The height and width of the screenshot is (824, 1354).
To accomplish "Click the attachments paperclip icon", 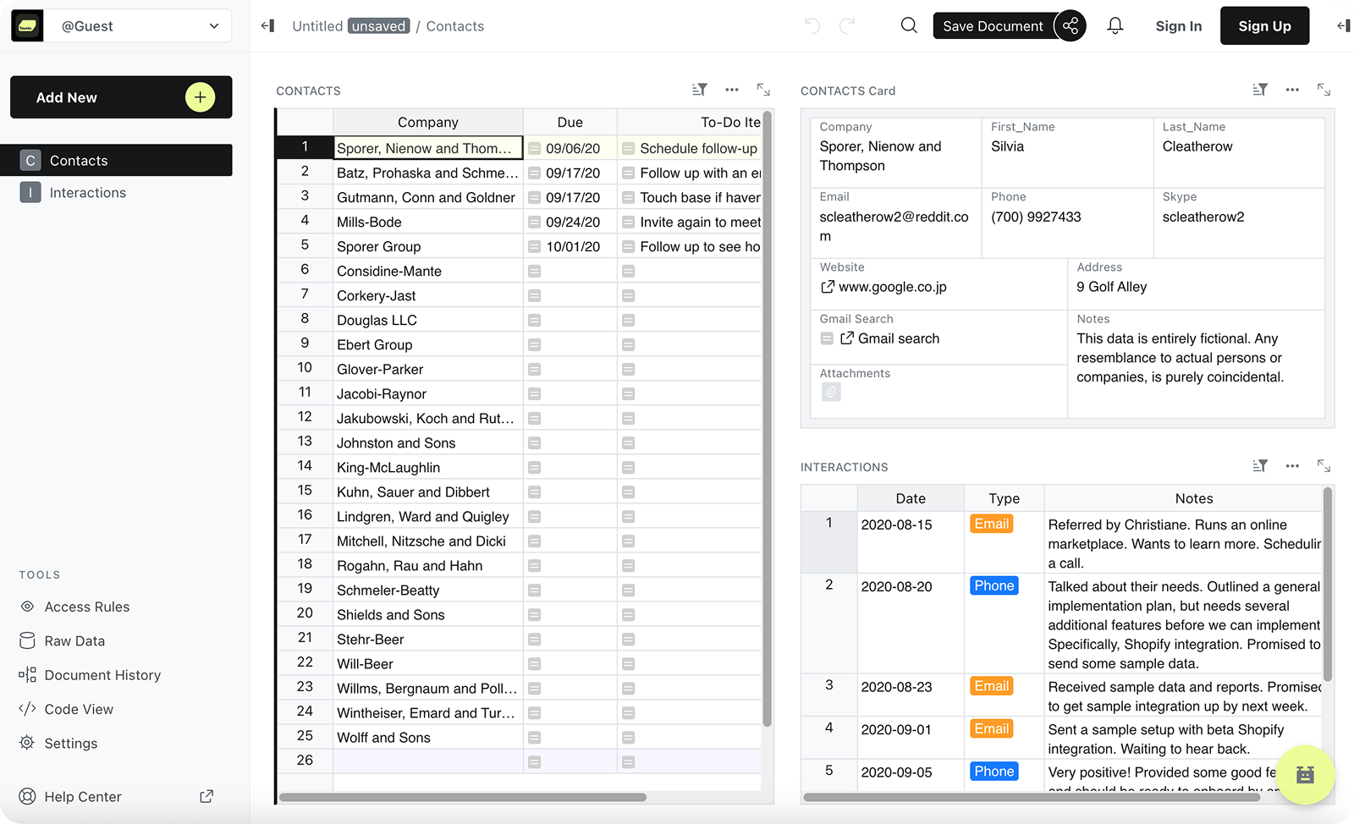I will tap(831, 392).
